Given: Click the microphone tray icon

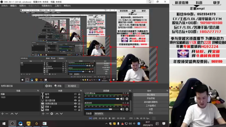Looking at the screenshot, I should [x=118, y=124].
